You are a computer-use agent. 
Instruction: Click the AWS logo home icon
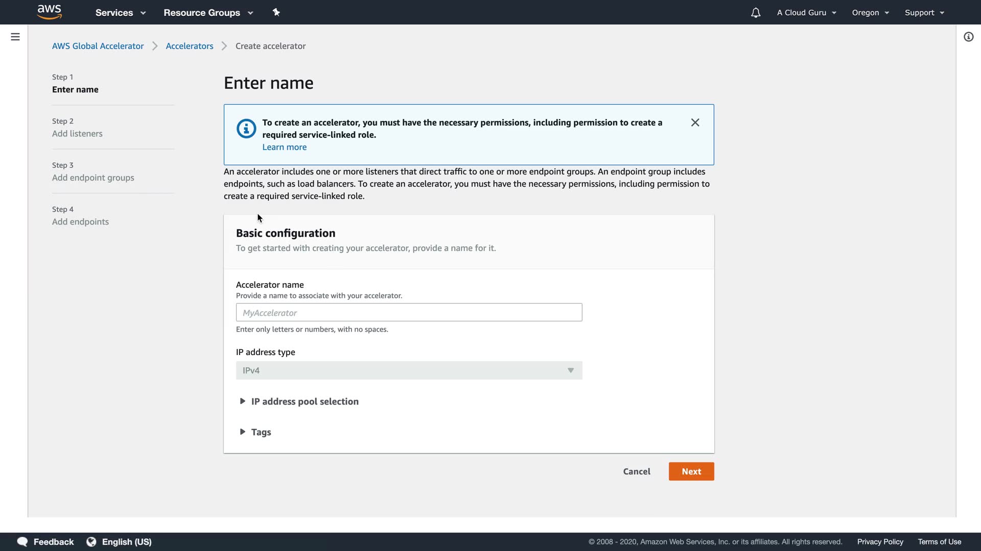point(49,12)
